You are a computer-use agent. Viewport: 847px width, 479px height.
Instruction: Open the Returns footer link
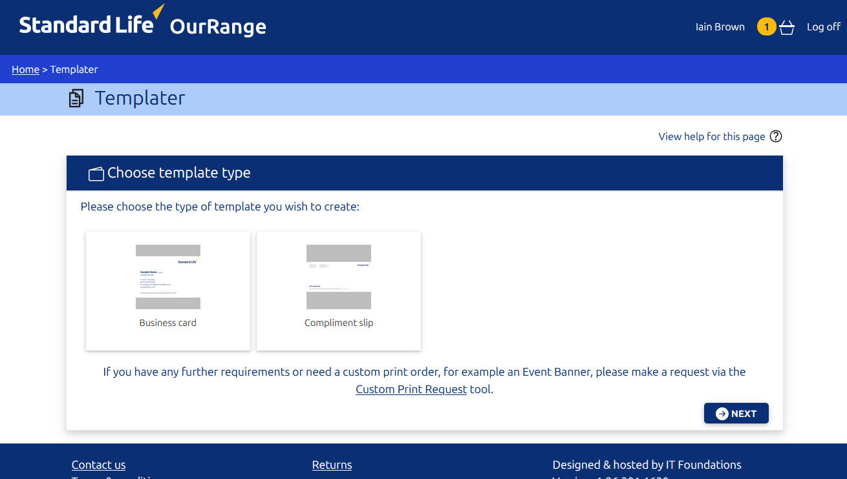(332, 465)
